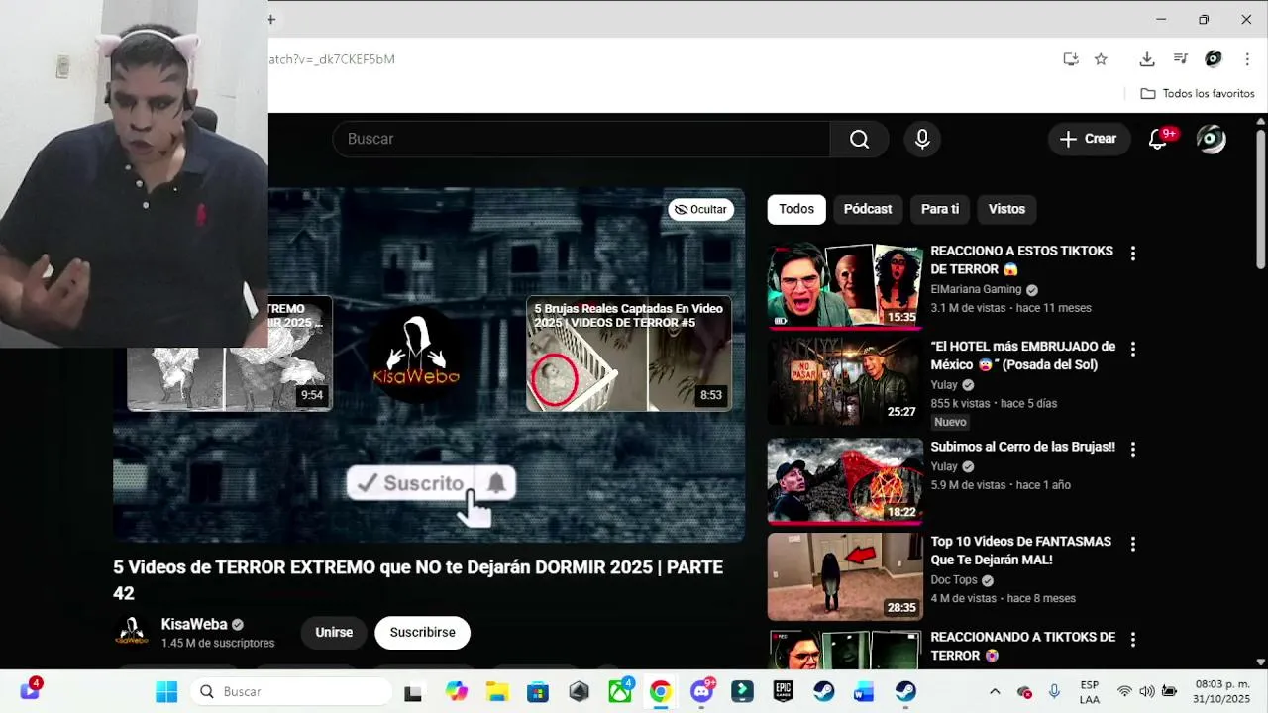Open options for Top 10 Videos De FANTASMAS
Screen dimensions: 1268x713
tap(1133, 545)
